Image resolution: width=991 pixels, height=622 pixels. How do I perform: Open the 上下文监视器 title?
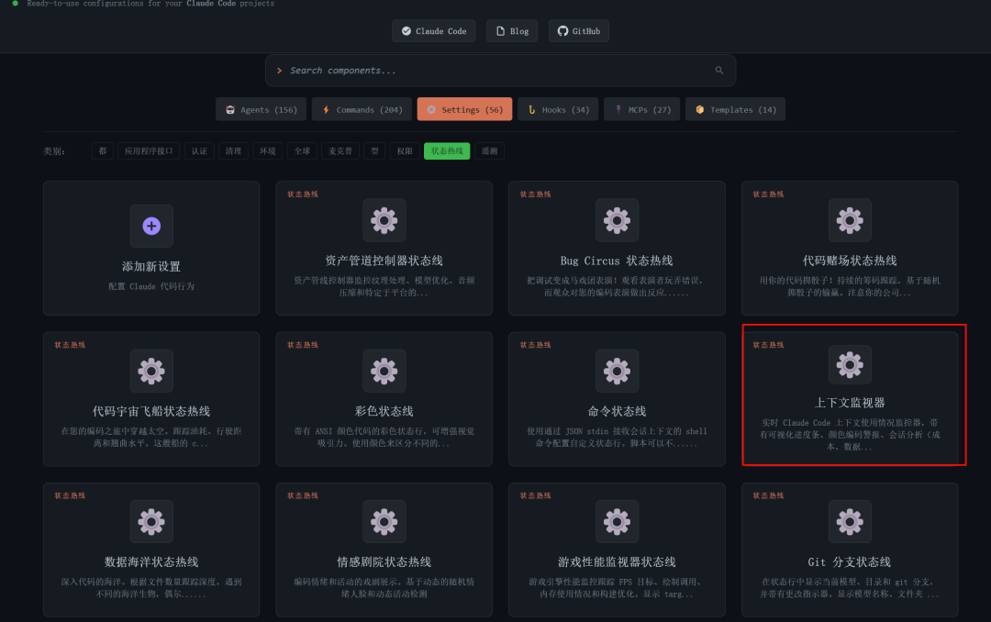[x=850, y=403]
